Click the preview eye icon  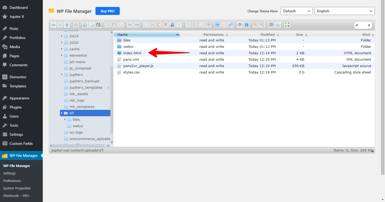point(240,25)
